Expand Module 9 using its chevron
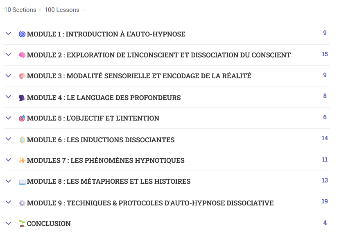 pyautogui.click(x=8, y=202)
